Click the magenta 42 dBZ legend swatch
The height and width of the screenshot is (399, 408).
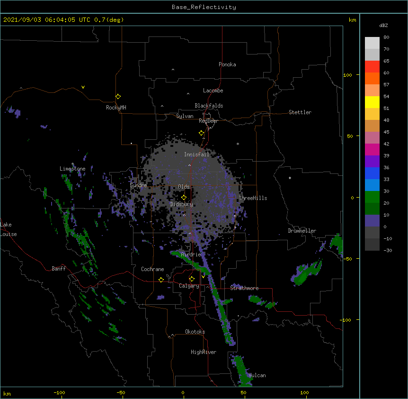(x=372, y=149)
